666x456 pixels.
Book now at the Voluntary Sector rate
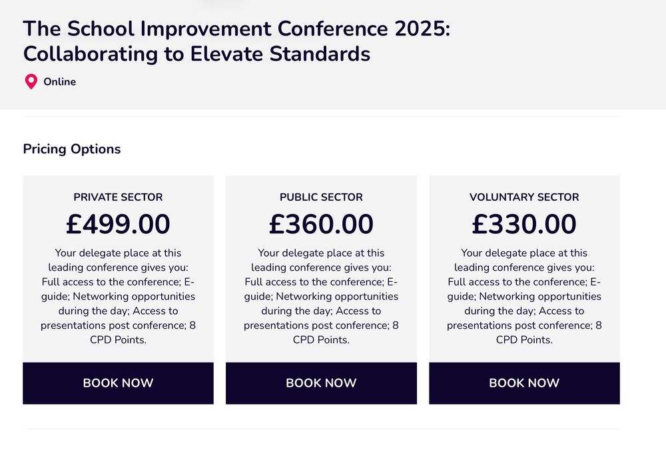pyautogui.click(x=524, y=383)
